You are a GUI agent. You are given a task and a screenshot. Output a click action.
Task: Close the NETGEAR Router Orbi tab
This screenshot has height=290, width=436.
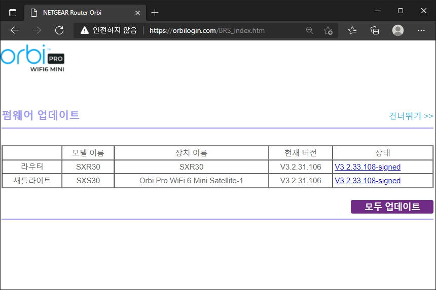click(x=137, y=13)
